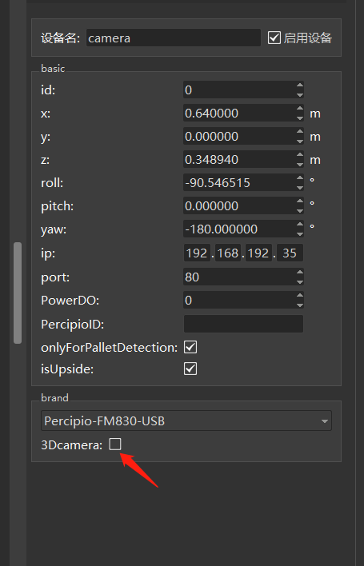The height and width of the screenshot is (566, 364).
Task: Click the vertical scrollbar handle
Action: pyautogui.click(x=18, y=293)
